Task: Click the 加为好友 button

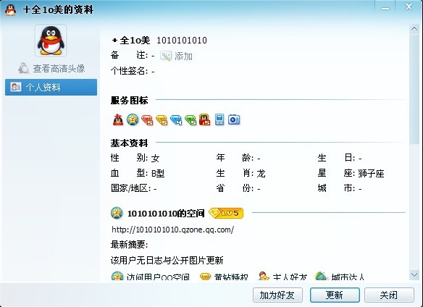Action: [277, 295]
